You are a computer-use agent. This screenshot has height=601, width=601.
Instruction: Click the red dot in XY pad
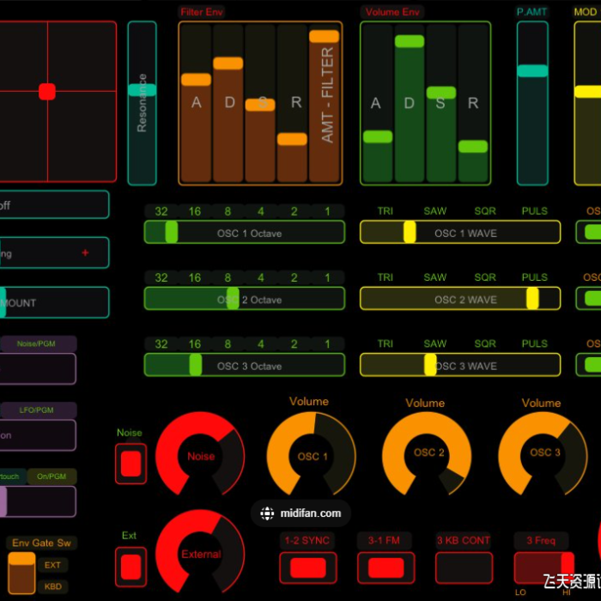[x=47, y=91]
